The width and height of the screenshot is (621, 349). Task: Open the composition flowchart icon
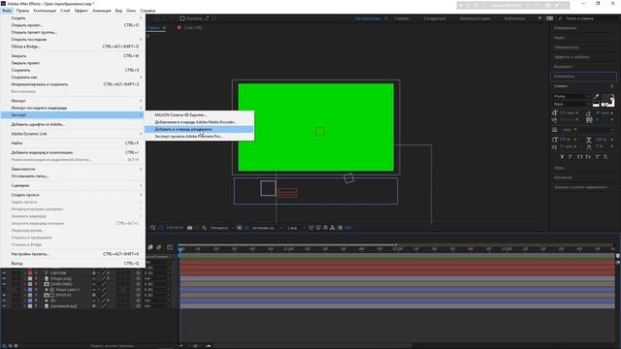point(332,228)
